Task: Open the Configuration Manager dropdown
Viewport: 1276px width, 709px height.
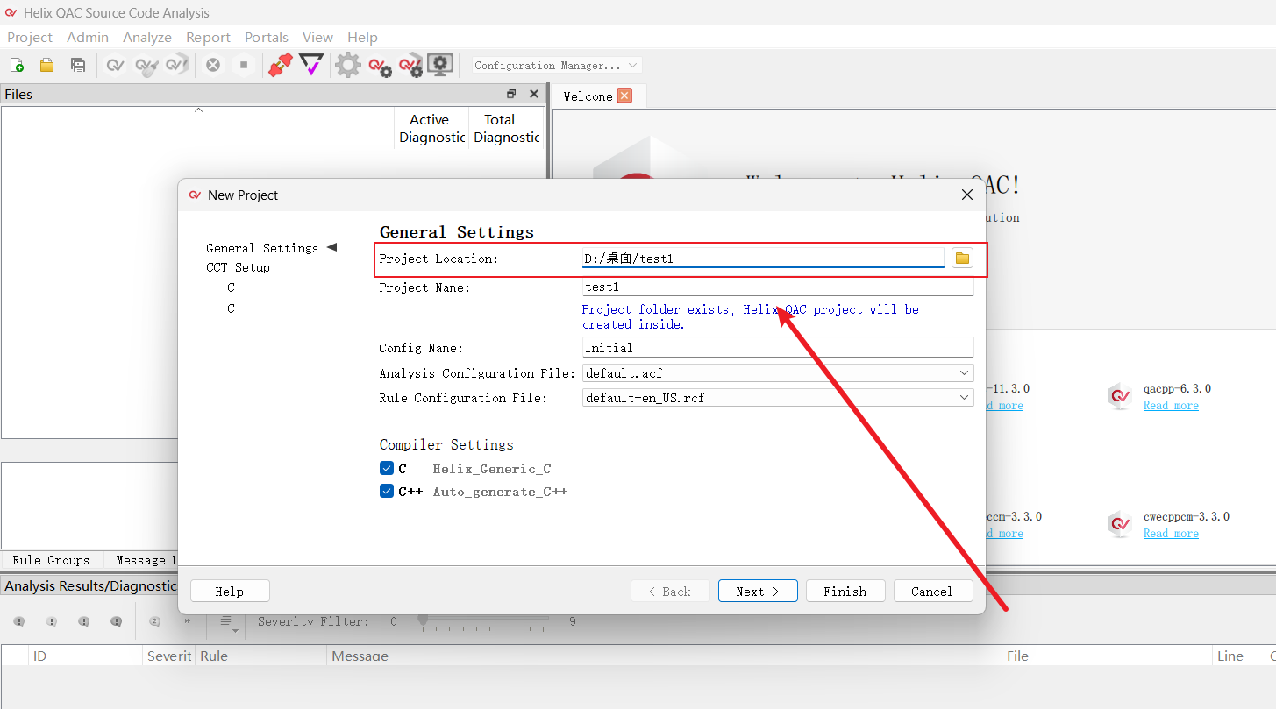Action: point(557,65)
